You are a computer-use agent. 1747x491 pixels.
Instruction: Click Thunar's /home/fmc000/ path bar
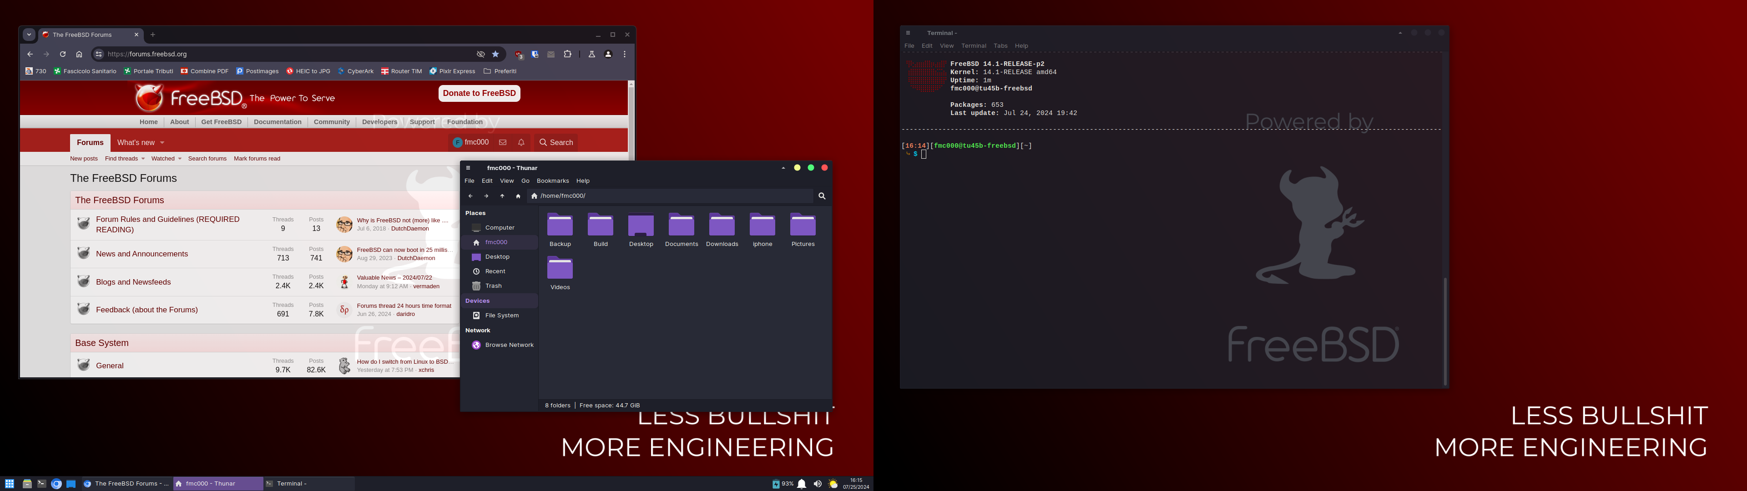[x=670, y=196]
